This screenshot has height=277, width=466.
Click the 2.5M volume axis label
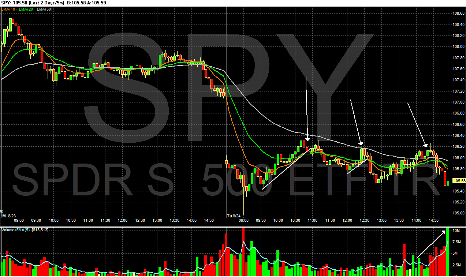[x=458, y=265]
